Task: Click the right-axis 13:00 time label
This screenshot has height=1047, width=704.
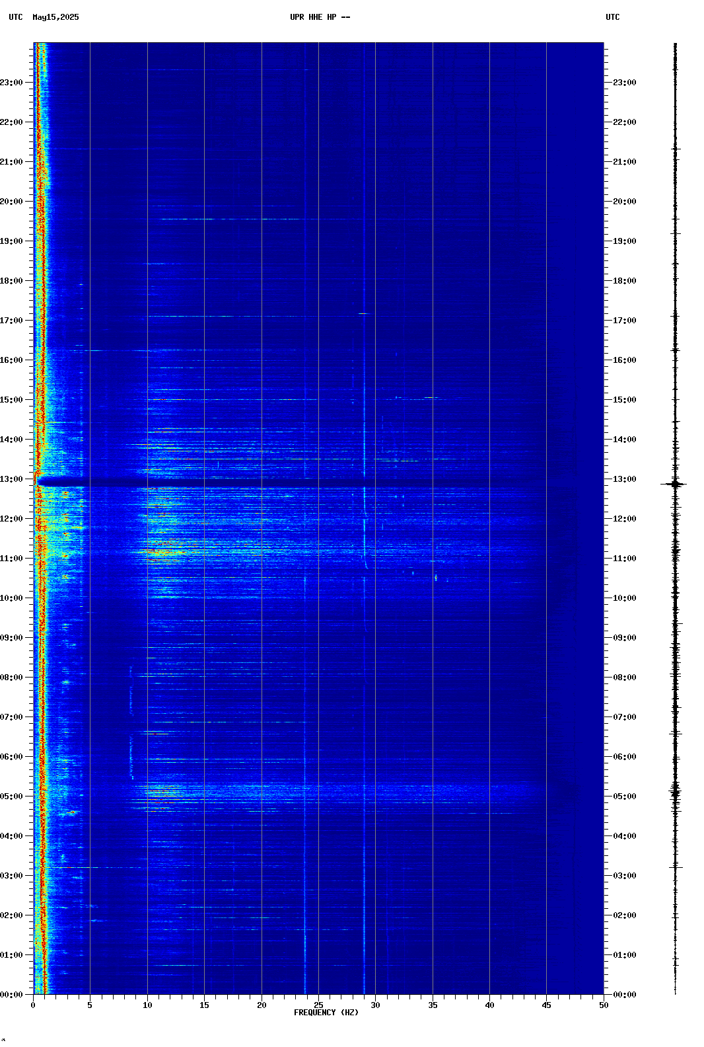Action: pyautogui.click(x=625, y=479)
